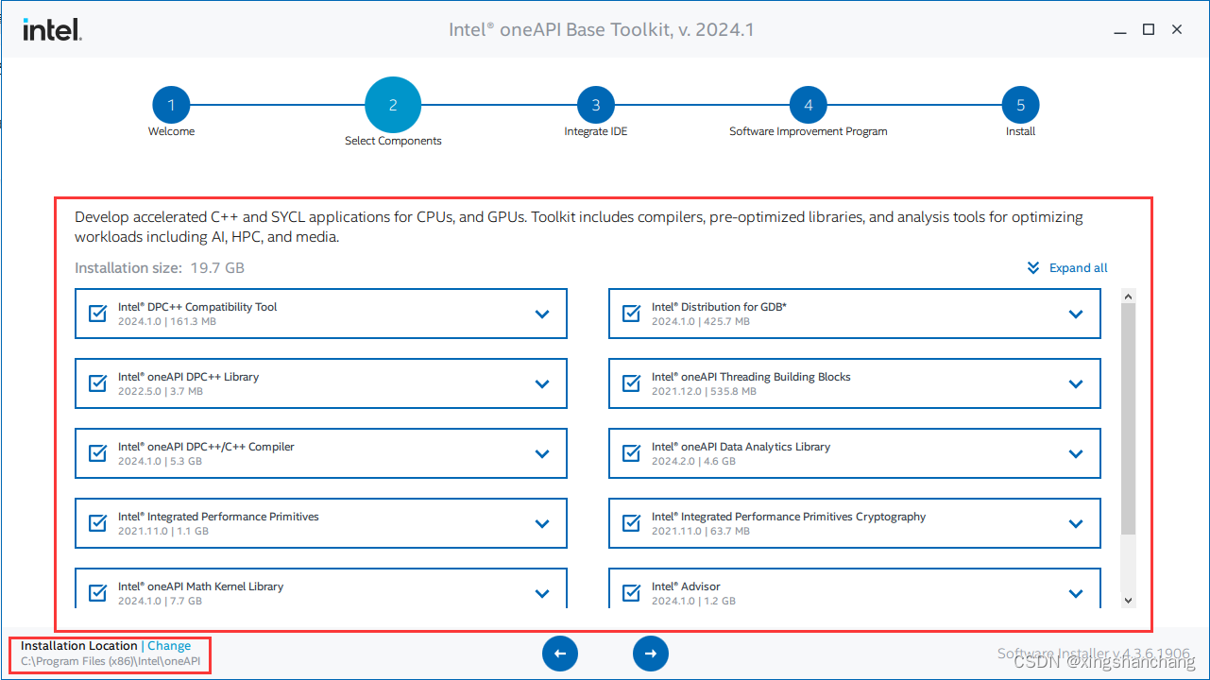Click Integrated Performance Primitives 2021.11.0 | 1.1 GB text
The height and width of the screenshot is (680, 1210).
pyautogui.click(x=163, y=531)
